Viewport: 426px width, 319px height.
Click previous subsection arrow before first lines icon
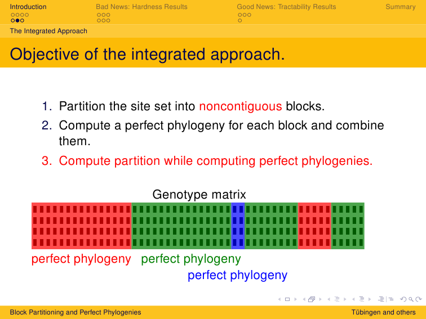(x=329, y=299)
